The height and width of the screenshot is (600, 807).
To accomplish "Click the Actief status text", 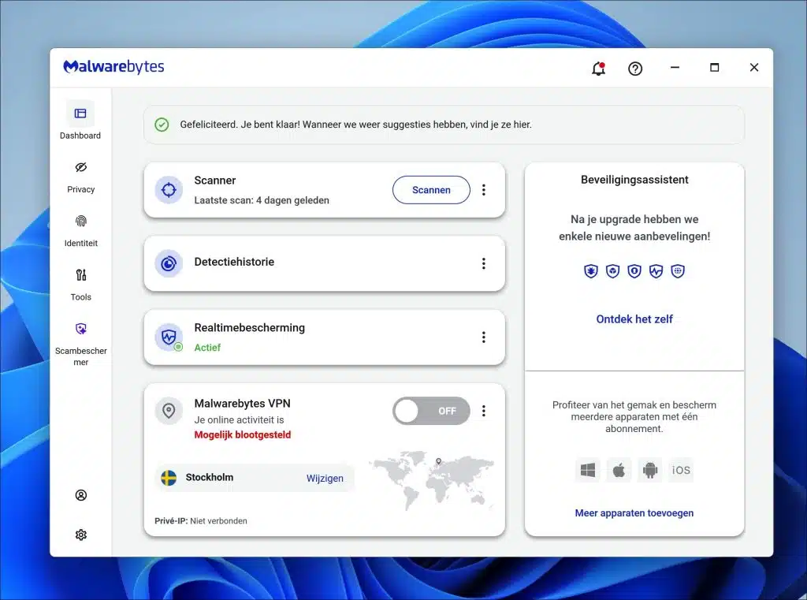I will (207, 348).
